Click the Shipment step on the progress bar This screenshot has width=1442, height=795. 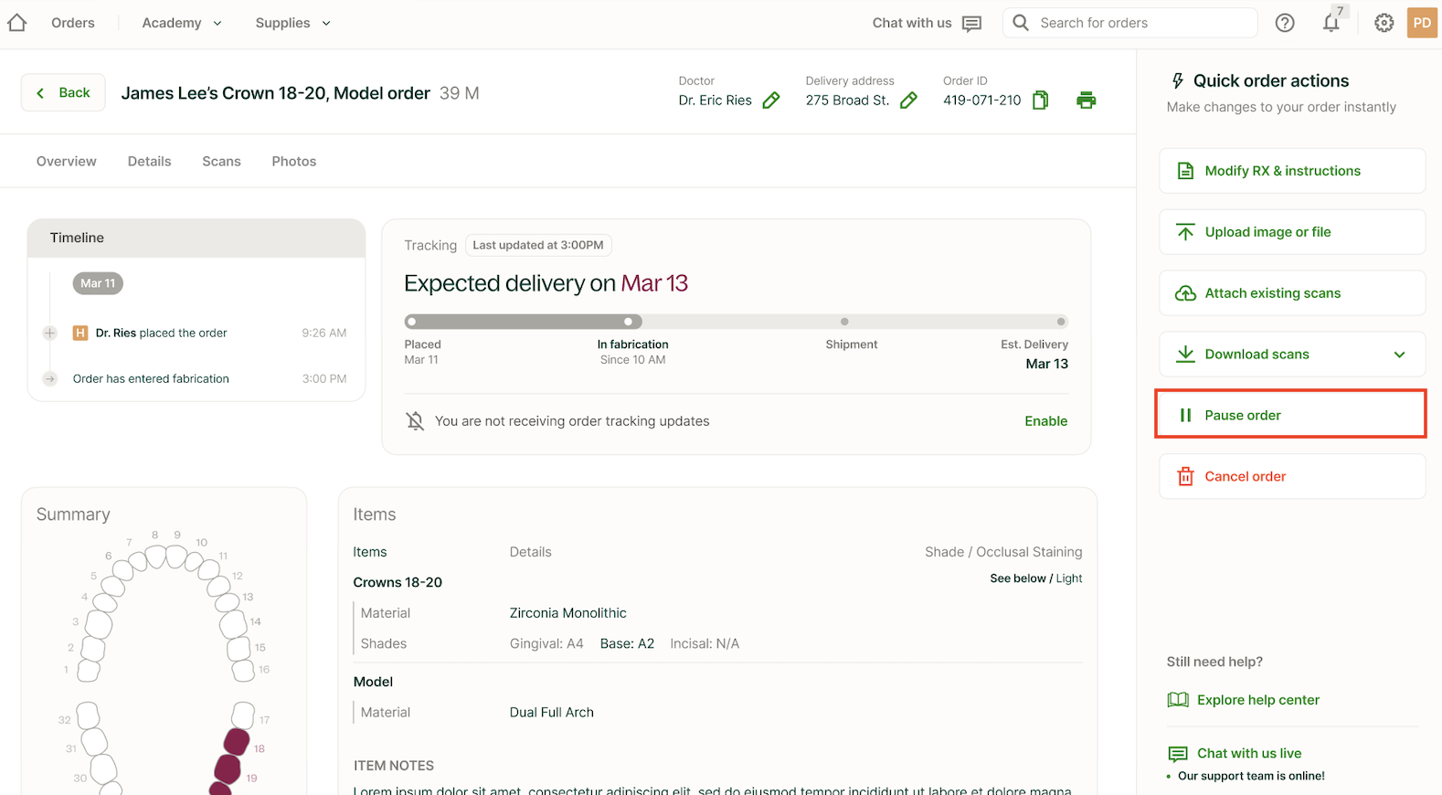tap(844, 322)
